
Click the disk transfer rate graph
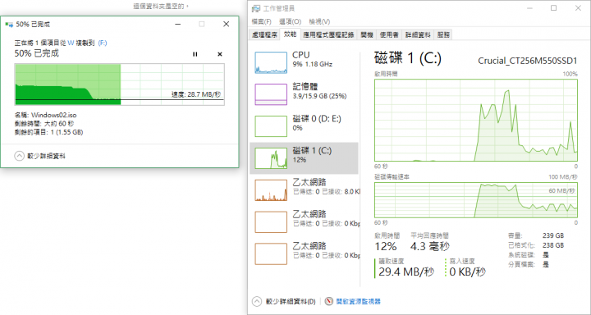click(475, 199)
